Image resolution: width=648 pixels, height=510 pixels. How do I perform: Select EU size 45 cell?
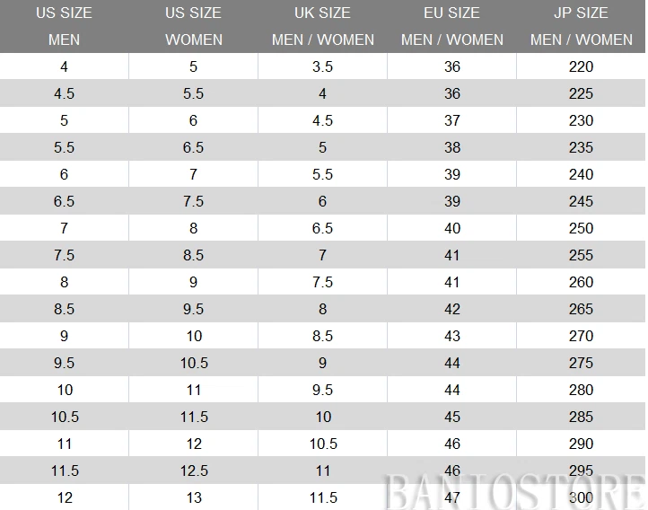click(x=452, y=417)
